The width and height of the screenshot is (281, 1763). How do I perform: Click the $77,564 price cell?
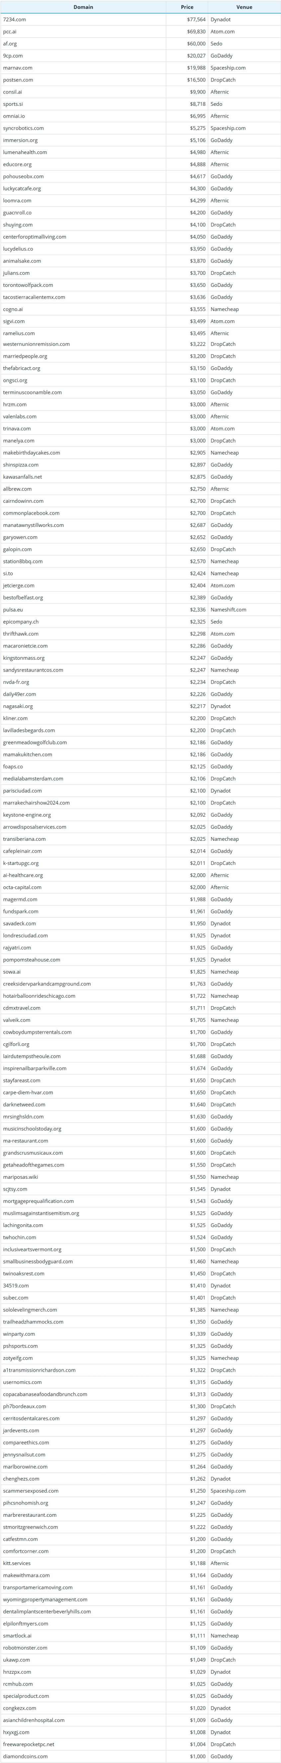pos(196,20)
